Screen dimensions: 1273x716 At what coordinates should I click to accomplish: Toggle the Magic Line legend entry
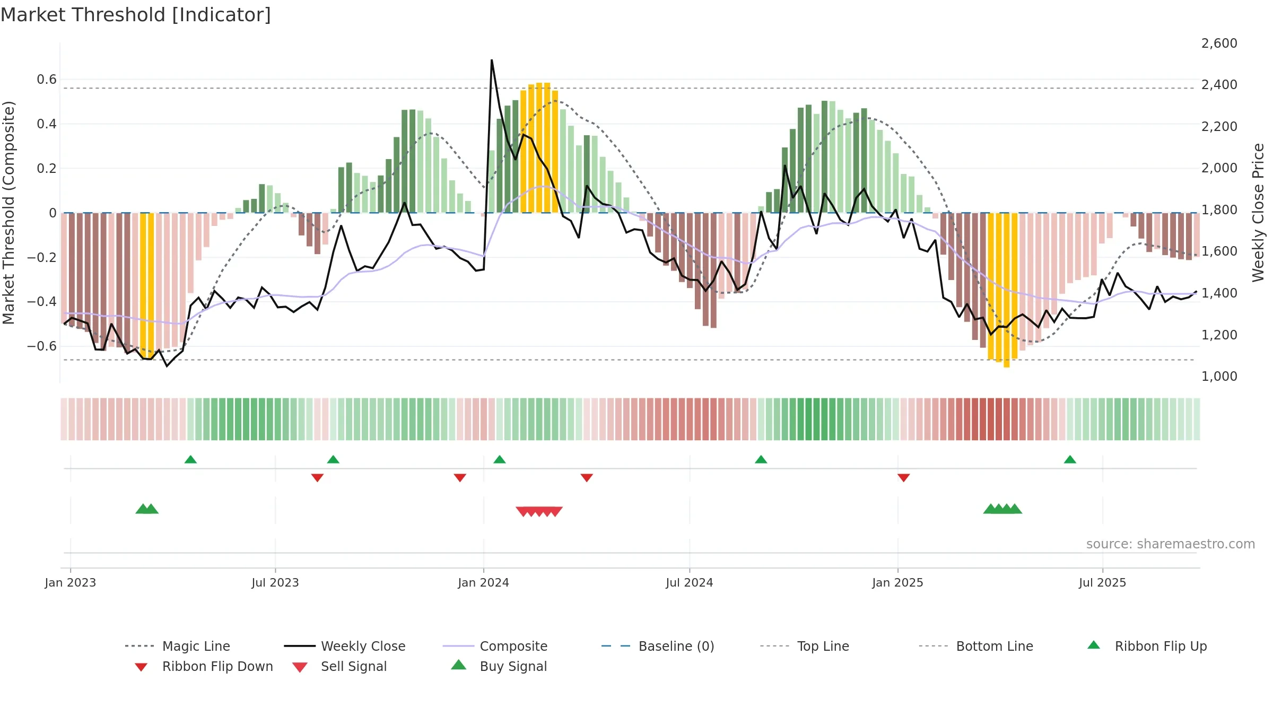tap(178, 646)
